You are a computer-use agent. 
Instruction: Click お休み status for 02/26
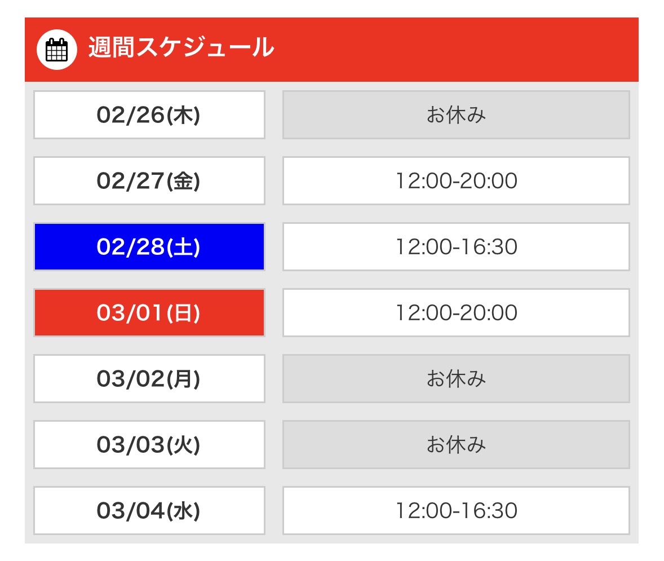(x=455, y=115)
